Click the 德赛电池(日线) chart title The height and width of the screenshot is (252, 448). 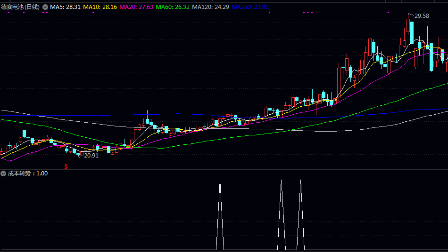pos(20,7)
